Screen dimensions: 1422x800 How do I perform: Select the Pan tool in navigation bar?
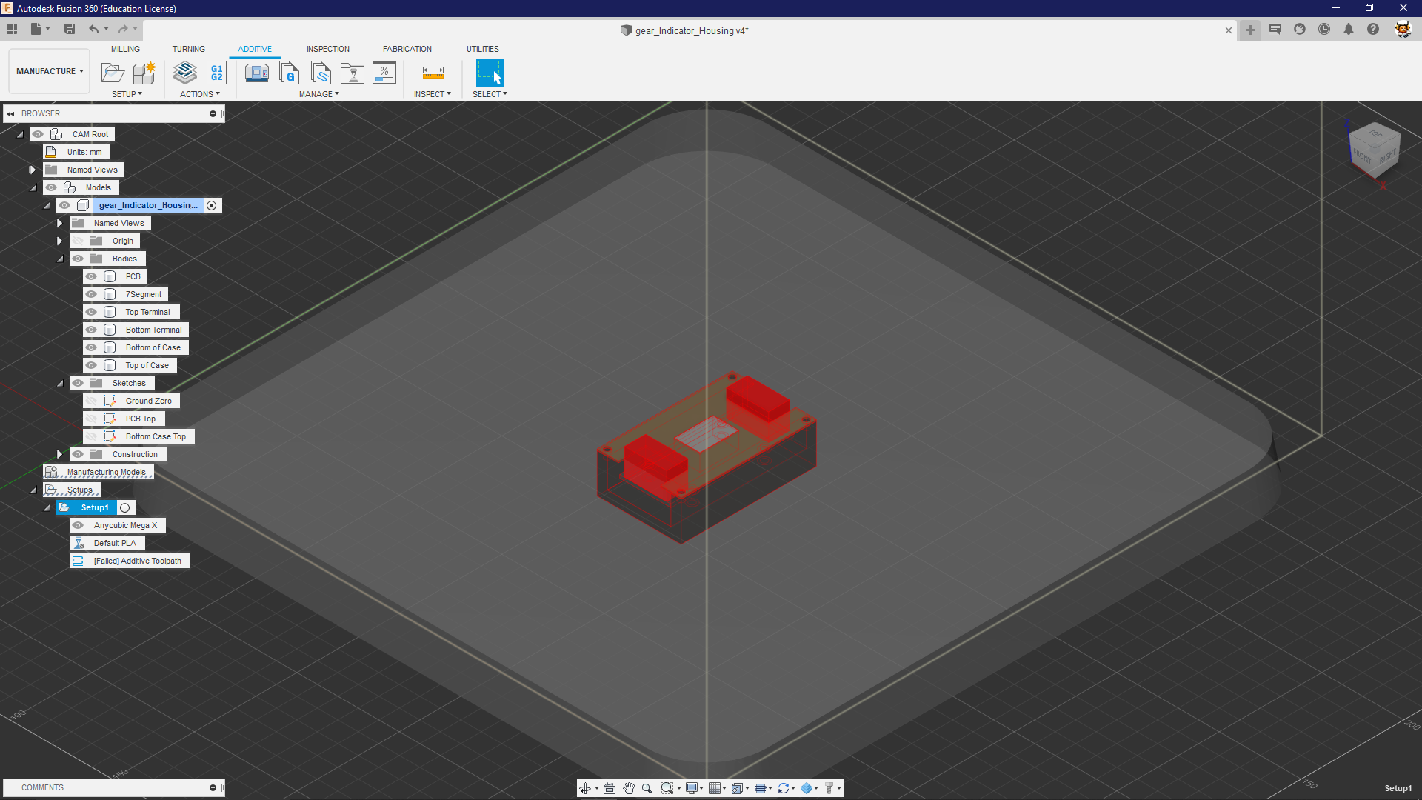click(630, 787)
